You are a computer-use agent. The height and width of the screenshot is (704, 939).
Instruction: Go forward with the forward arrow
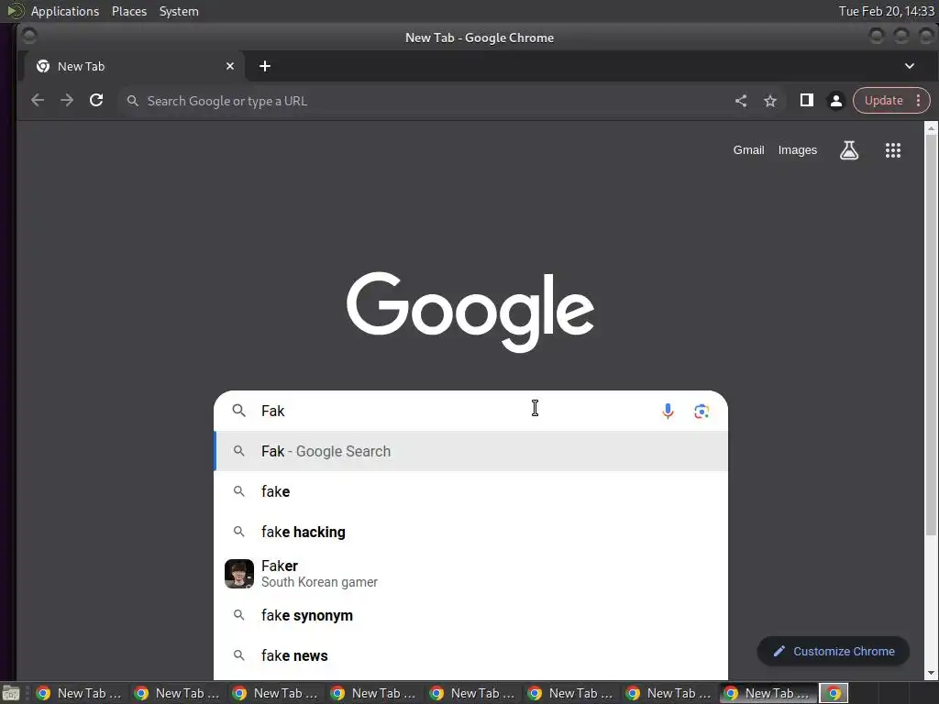[66, 101]
